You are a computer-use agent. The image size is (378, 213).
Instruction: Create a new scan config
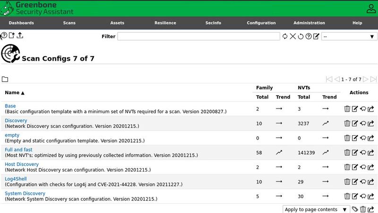point(12,35)
